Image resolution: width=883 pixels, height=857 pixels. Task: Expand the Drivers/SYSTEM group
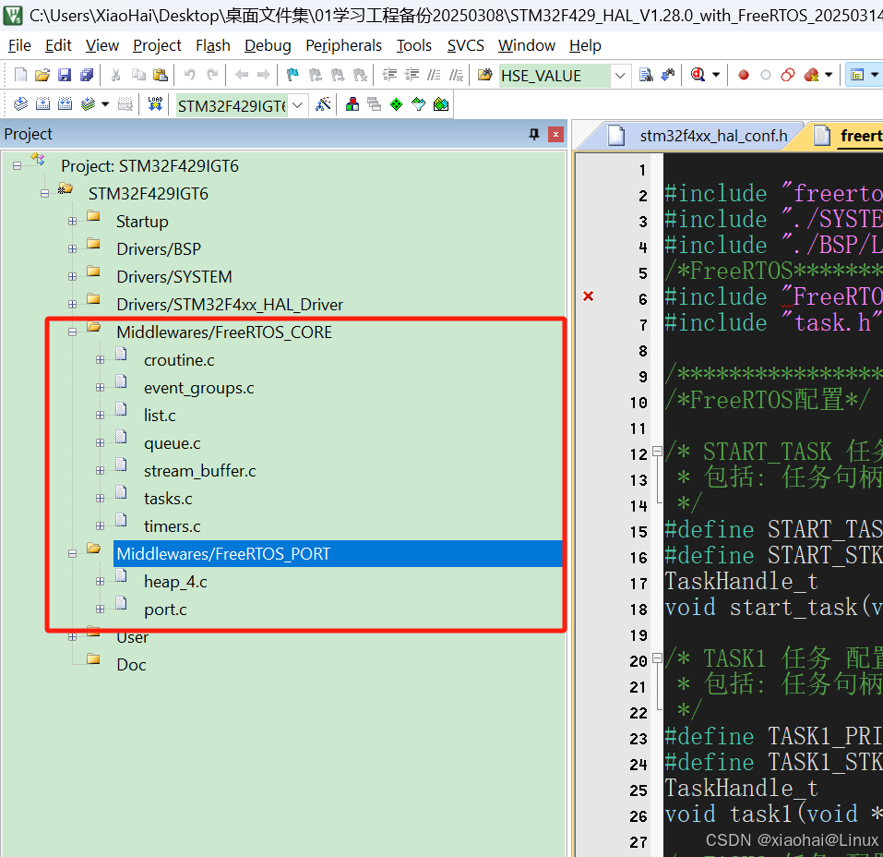(x=72, y=277)
